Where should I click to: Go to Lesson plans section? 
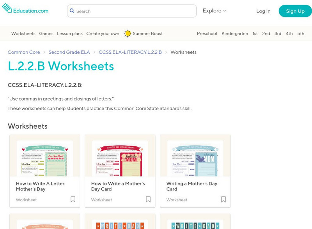click(70, 33)
